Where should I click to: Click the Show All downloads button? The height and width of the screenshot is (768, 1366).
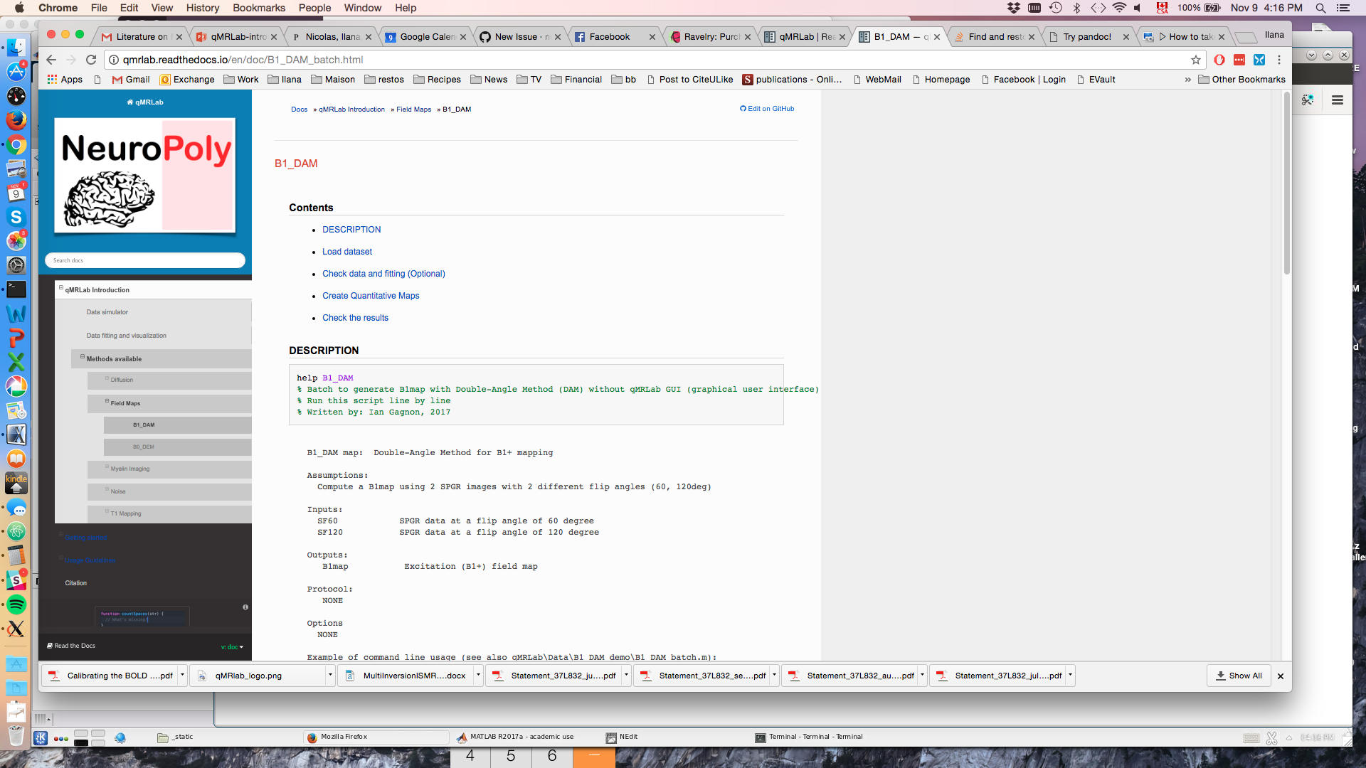click(x=1238, y=676)
